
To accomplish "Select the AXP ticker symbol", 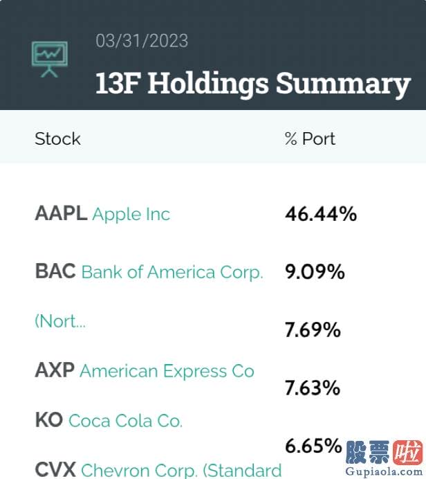I will point(55,370).
